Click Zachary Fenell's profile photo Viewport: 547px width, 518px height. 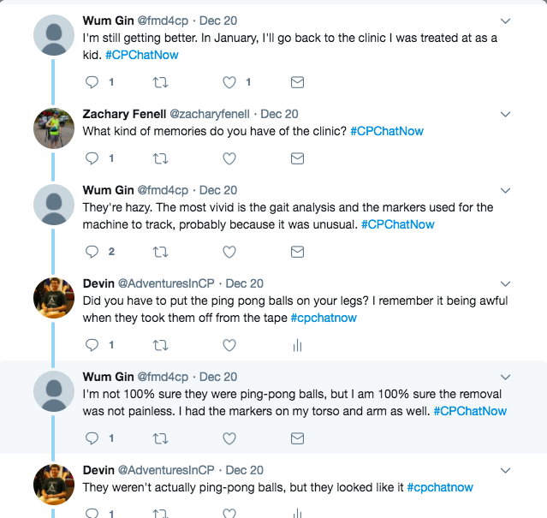click(x=53, y=128)
